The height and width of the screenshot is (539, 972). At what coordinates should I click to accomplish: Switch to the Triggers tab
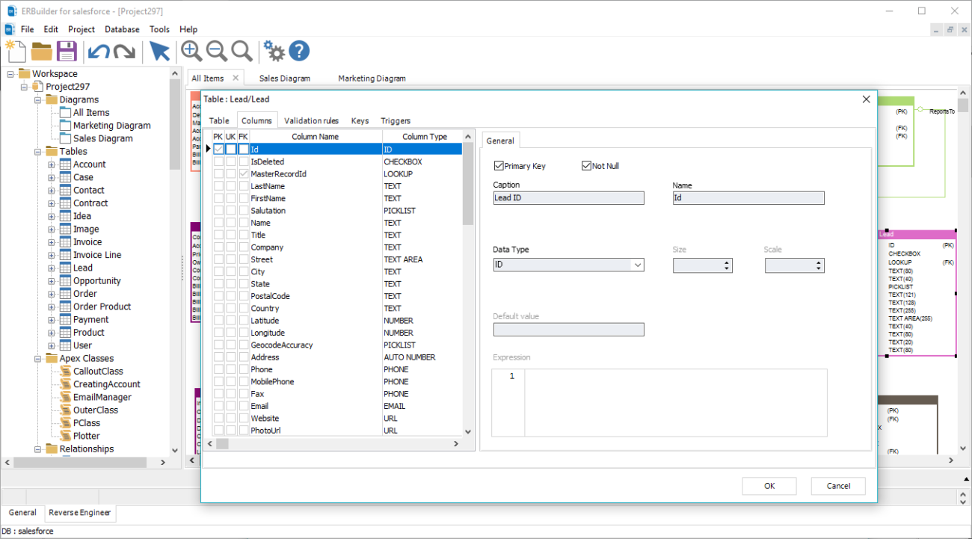tap(396, 120)
